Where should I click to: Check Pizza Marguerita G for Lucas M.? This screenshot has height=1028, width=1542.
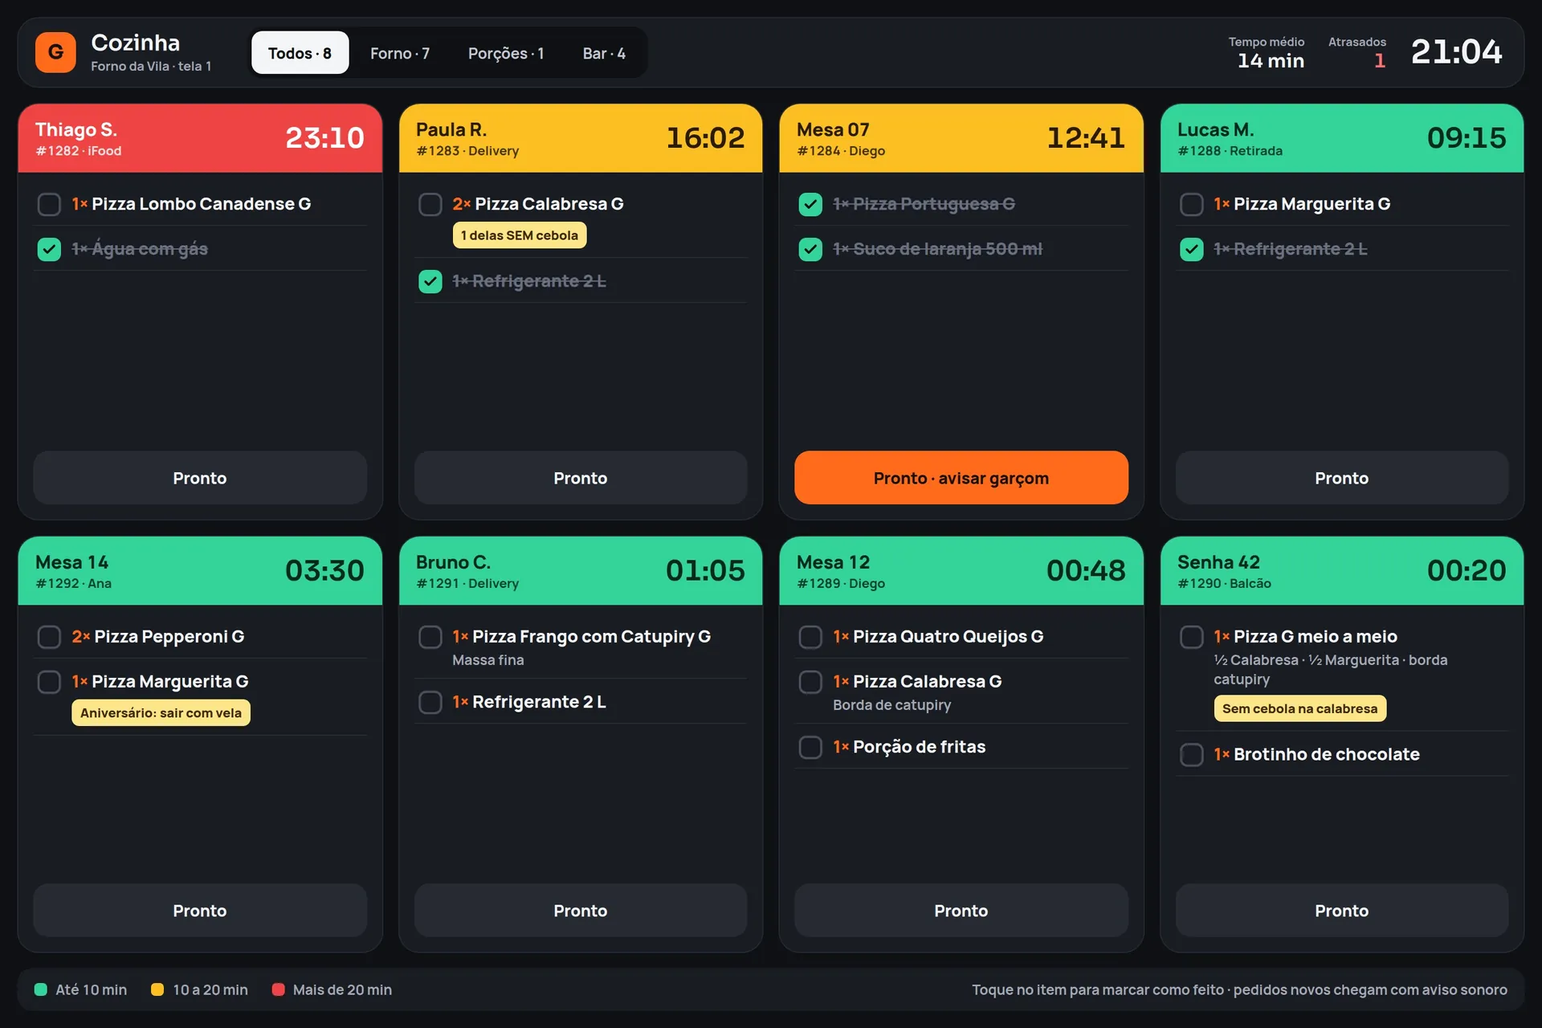pyautogui.click(x=1191, y=204)
